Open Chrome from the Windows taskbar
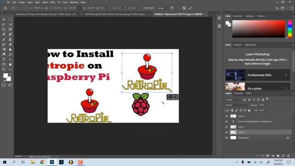 (42, 162)
